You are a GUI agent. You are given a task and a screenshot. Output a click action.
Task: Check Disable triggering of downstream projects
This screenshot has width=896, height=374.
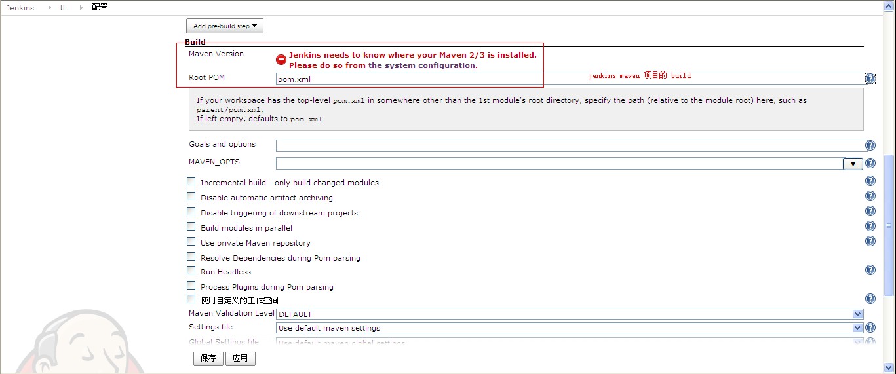click(x=191, y=212)
